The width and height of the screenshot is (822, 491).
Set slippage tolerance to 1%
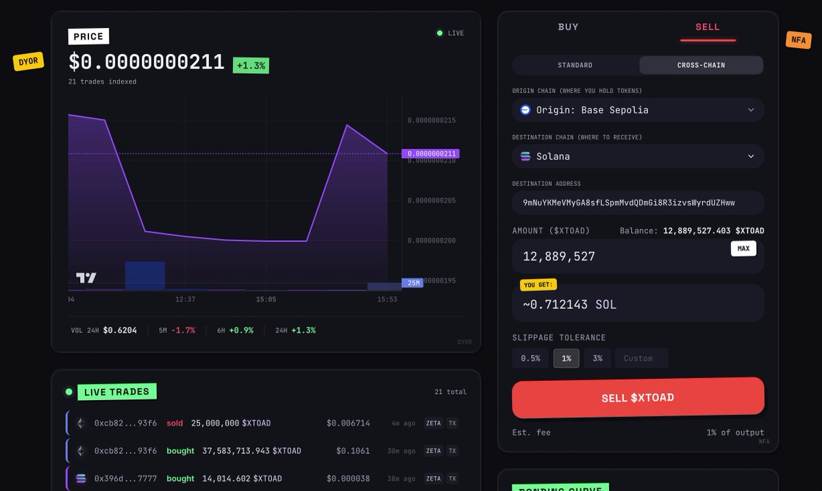(566, 358)
